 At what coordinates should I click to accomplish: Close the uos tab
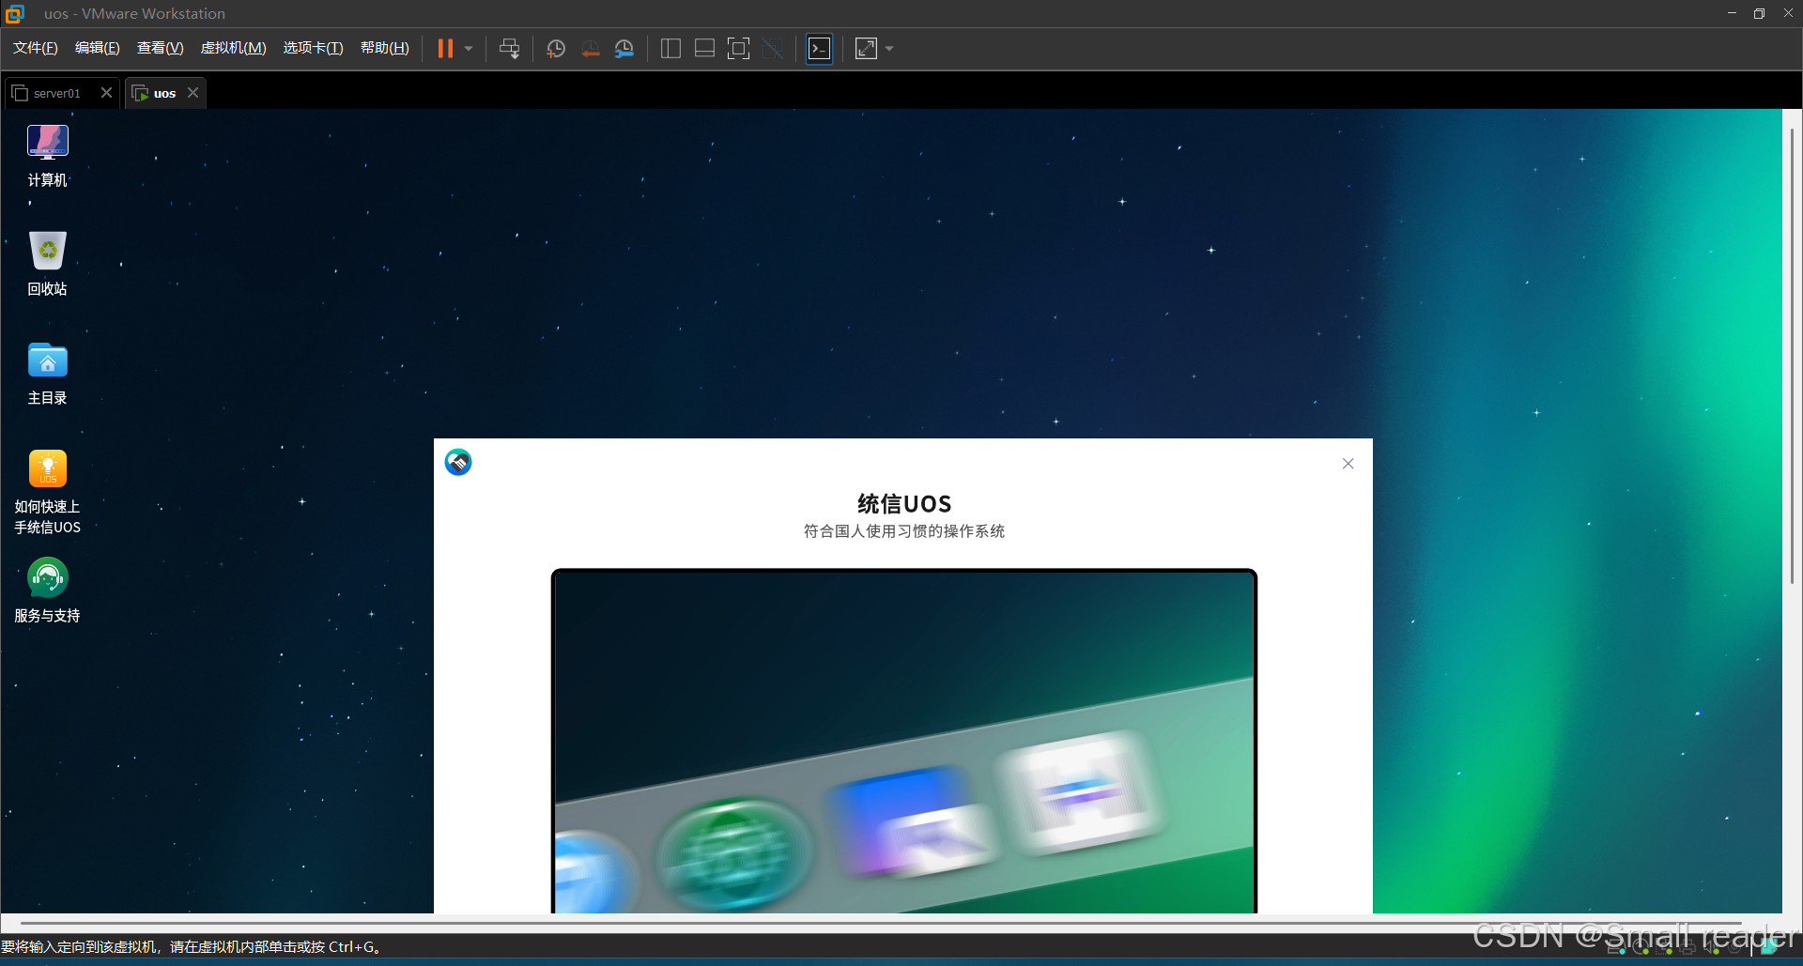(x=193, y=93)
